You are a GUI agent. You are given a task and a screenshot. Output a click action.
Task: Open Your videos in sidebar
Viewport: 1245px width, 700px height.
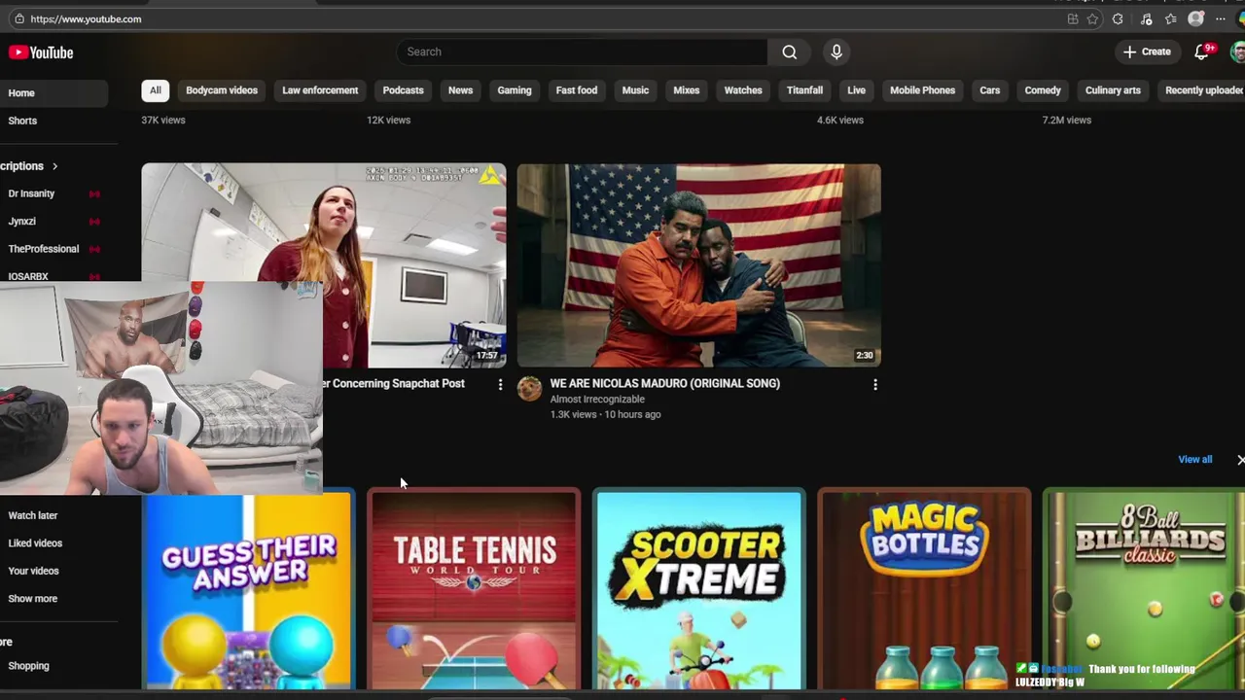click(x=33, y=571)
